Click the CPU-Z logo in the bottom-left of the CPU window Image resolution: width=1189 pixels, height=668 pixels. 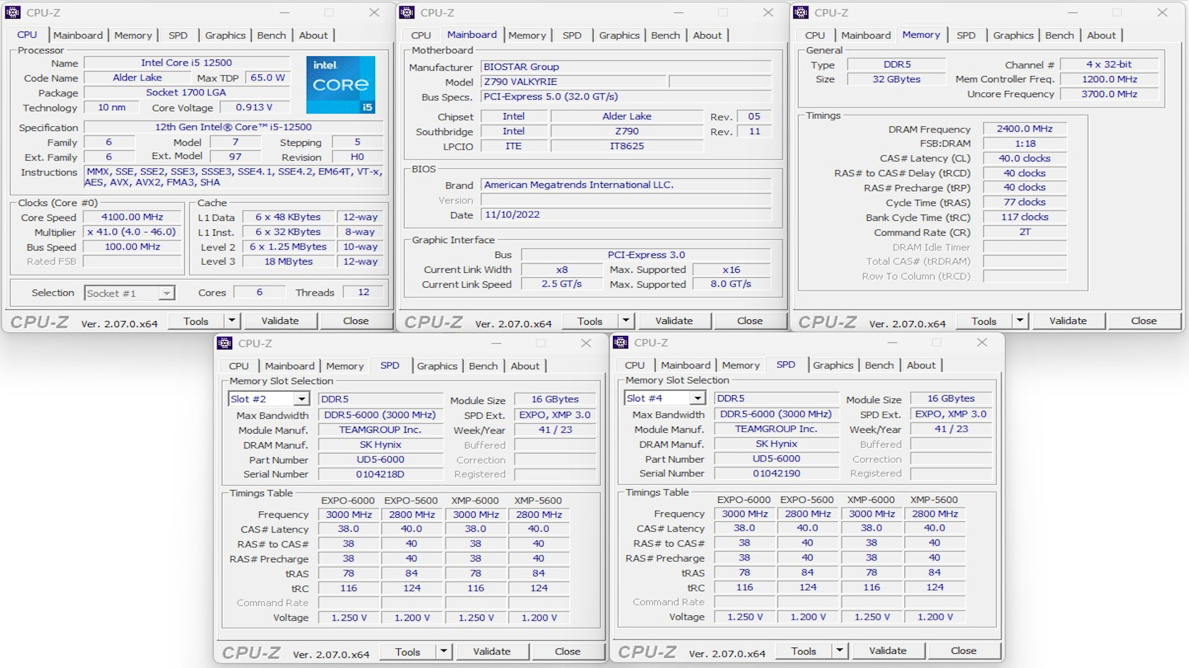(x=38, y=321)
